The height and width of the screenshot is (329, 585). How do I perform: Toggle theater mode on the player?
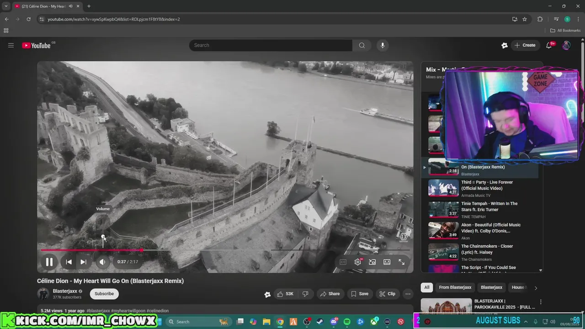[x=387, y=262]
